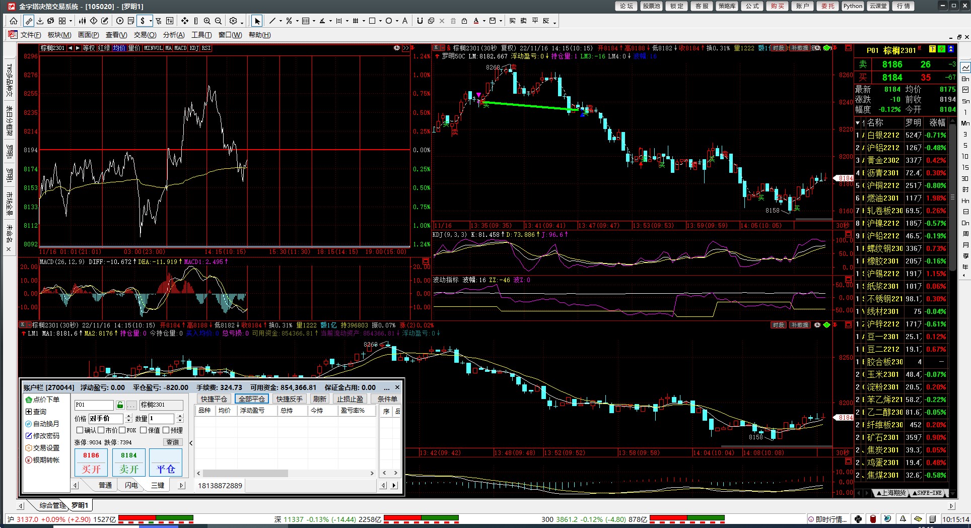This screenshot has width=971, height=528.
Task: Open the 工具(T) menu
Action: (x=201, y=35)
